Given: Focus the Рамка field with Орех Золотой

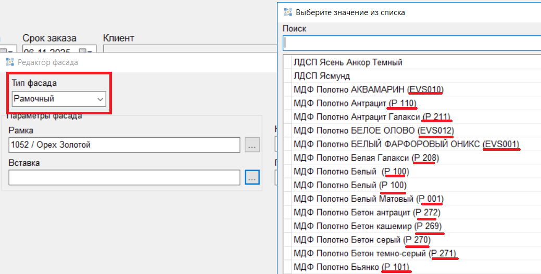Looking at the screenshot, I should coord(124,145).
